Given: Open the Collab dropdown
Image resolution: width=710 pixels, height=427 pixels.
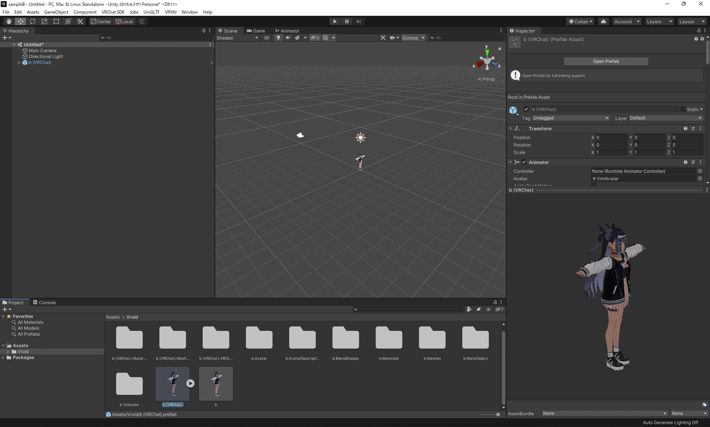Looking at the screenshot, I should [x=581, y=21].
